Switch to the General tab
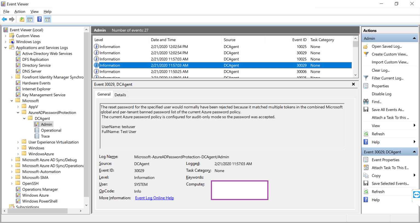420x223 pixels. 104,94
